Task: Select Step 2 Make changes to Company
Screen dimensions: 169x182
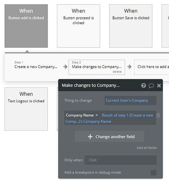Action: 97,67
